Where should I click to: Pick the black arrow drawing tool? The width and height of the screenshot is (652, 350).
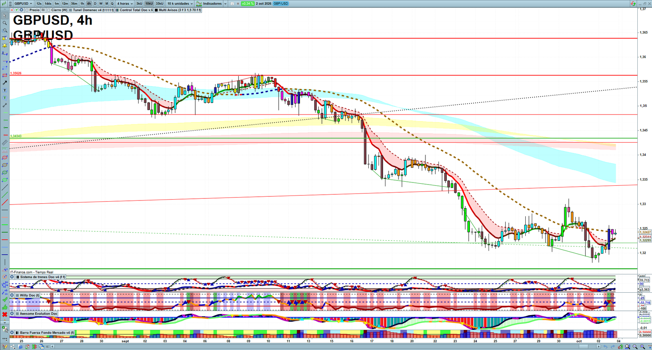(x=4, y=83)
